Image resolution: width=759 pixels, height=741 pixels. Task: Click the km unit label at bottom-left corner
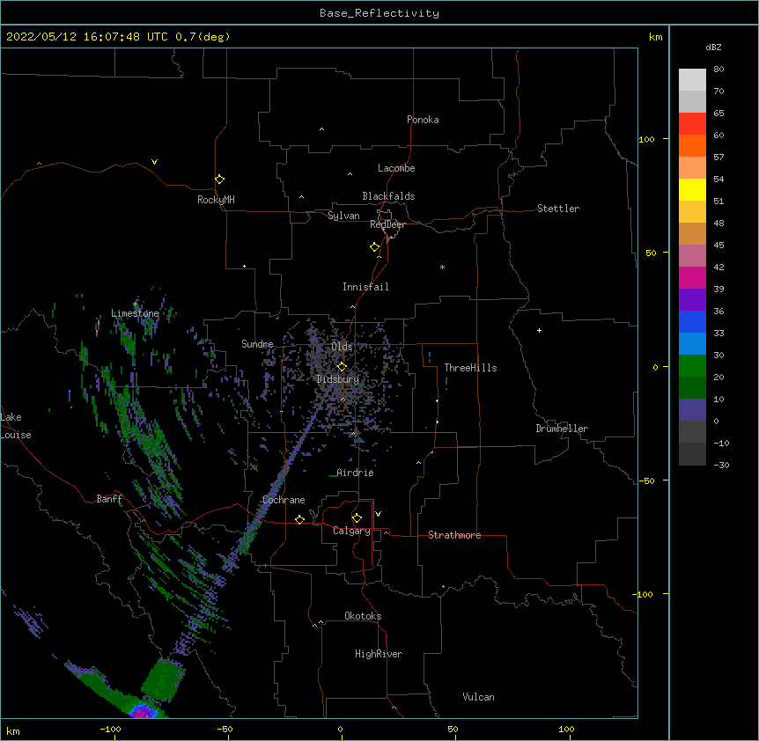tap(13, 730)
